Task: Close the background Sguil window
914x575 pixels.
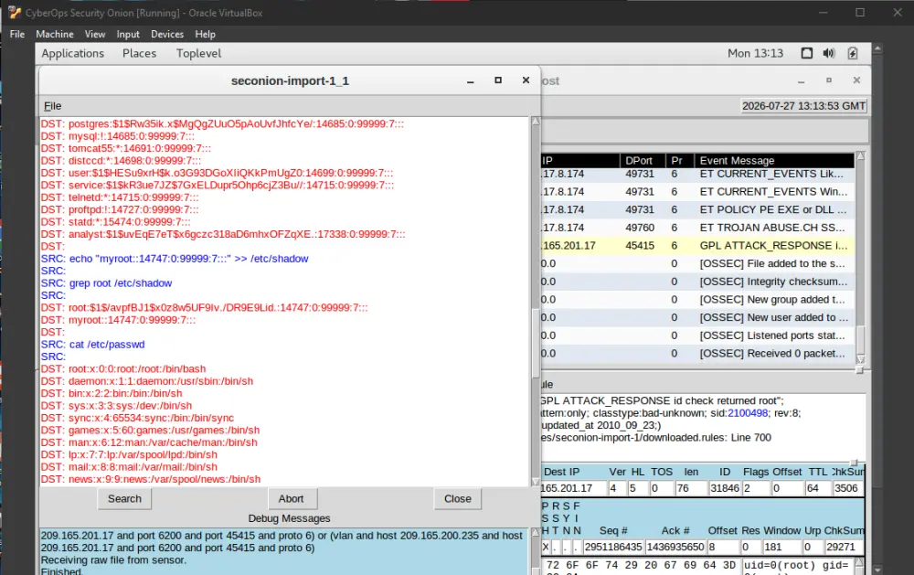Action: 856,80
